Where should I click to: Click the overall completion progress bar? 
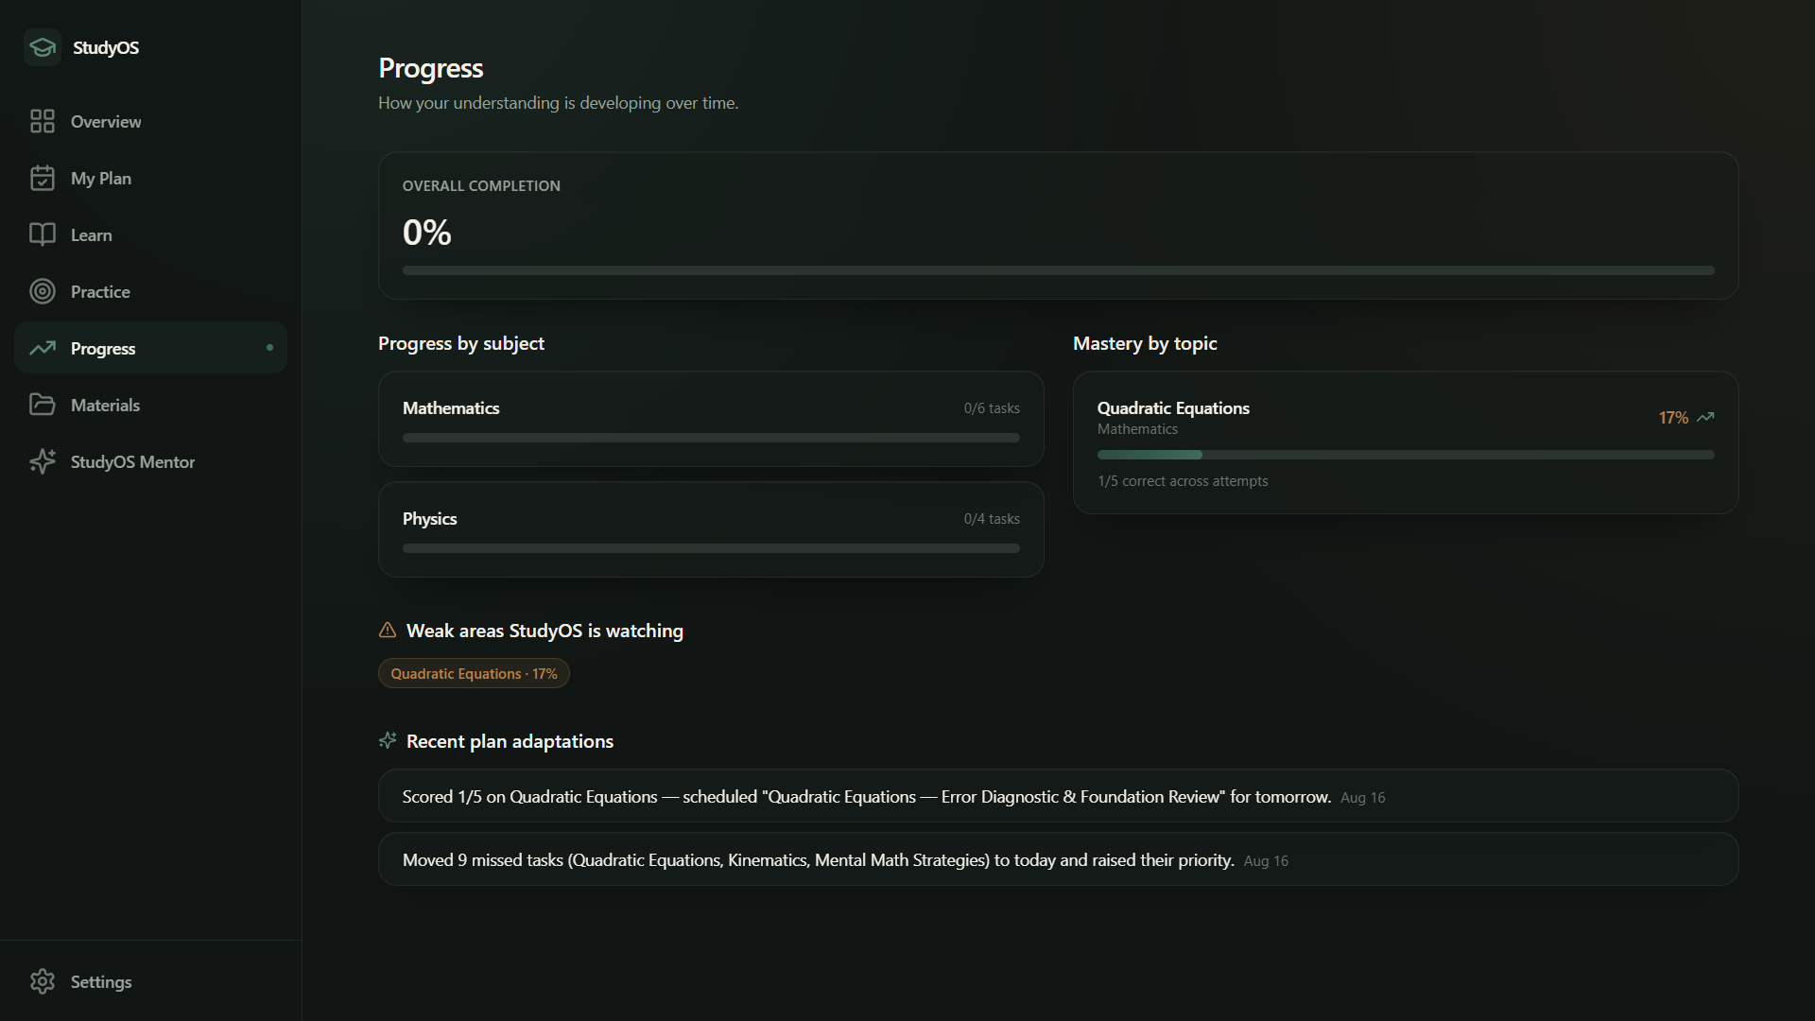[1058, 270]
